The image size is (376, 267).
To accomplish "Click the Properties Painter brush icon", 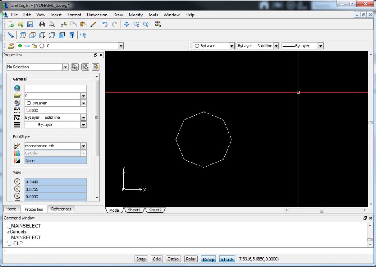I will (x=93, y=24).
